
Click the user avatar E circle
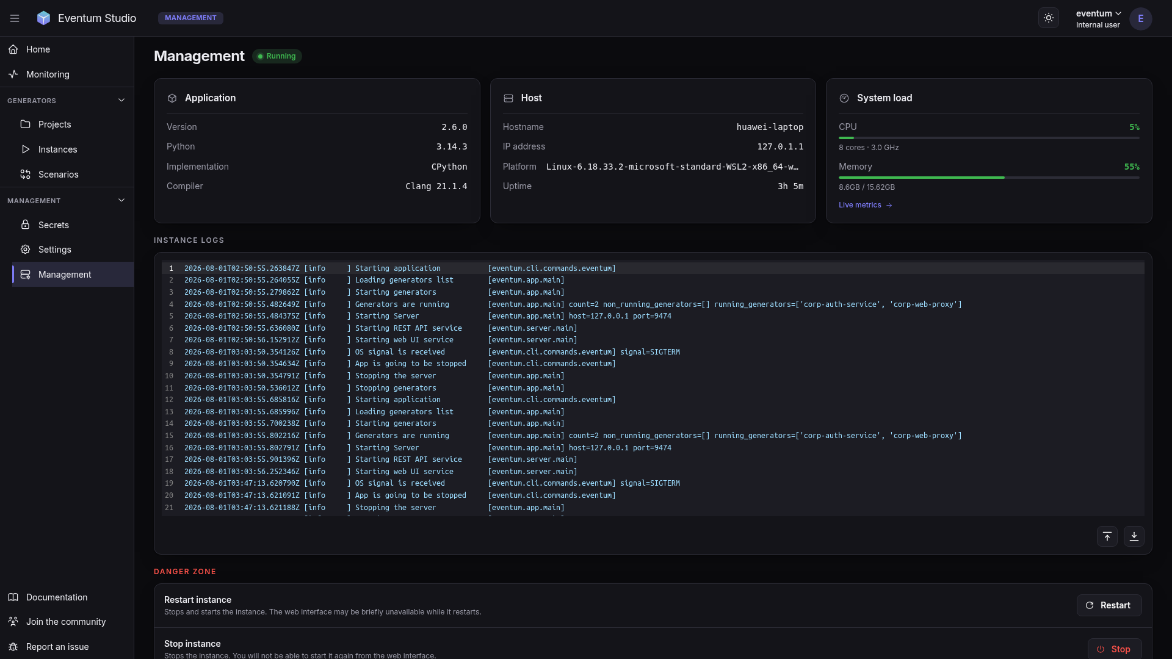pyautogui.click(x=1140, y=18)
